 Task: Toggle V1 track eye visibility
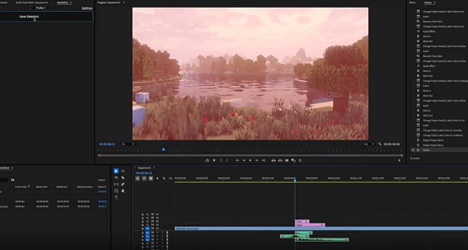(157, 228)
